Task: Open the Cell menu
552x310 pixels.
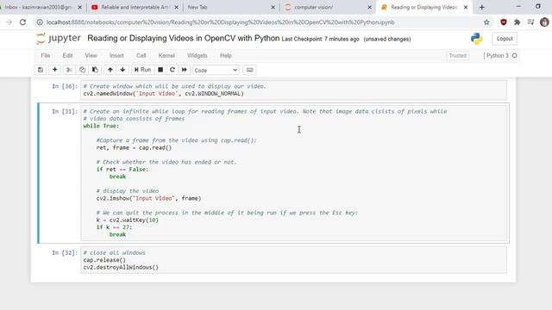Action: (x=141, y=55)
